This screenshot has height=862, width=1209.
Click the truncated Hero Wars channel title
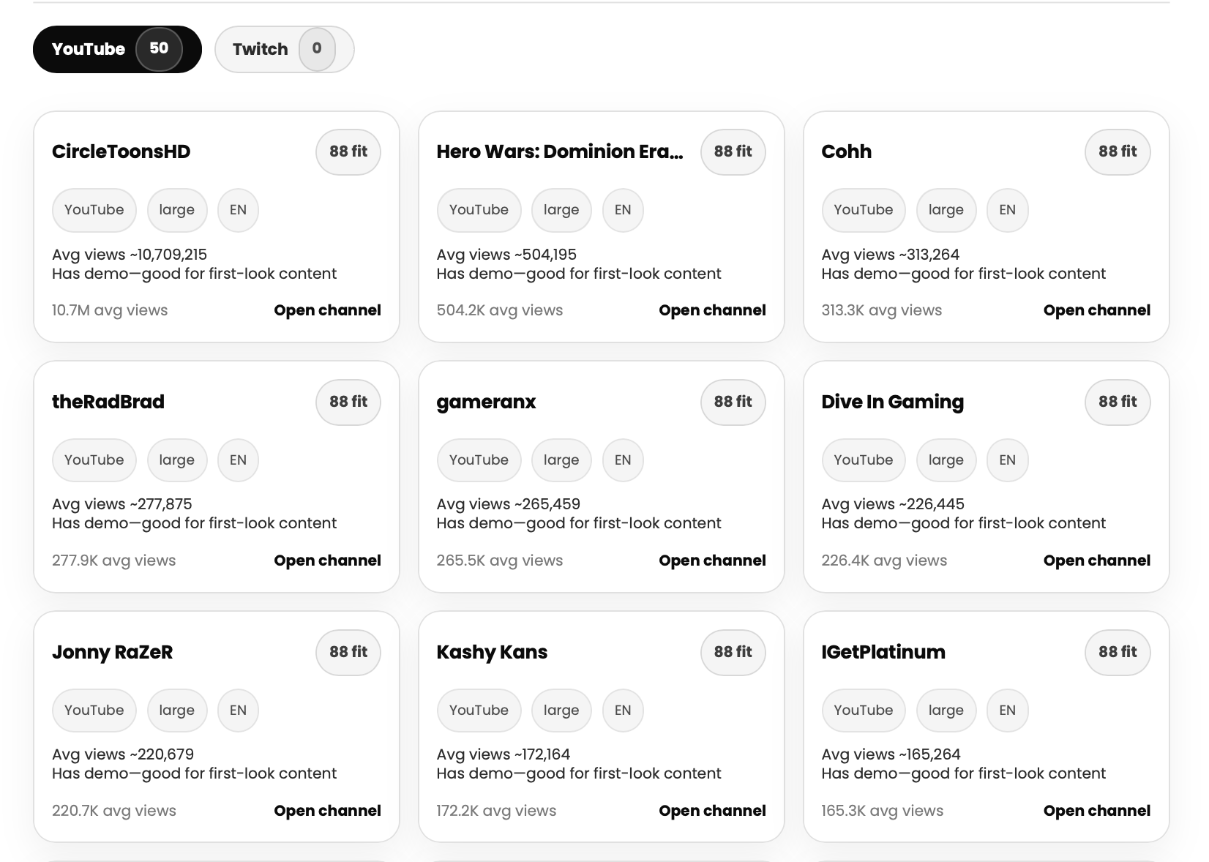[x=560, y=151]
